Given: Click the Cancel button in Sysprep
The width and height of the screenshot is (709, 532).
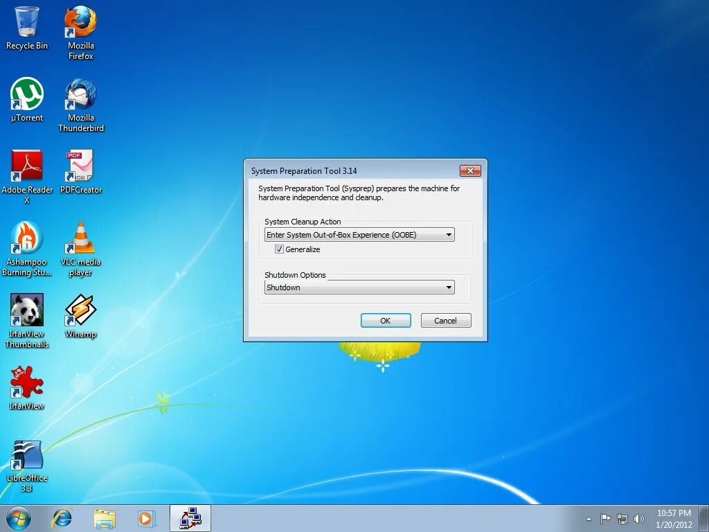Looking at the screenshot, I should coord(446,320).
